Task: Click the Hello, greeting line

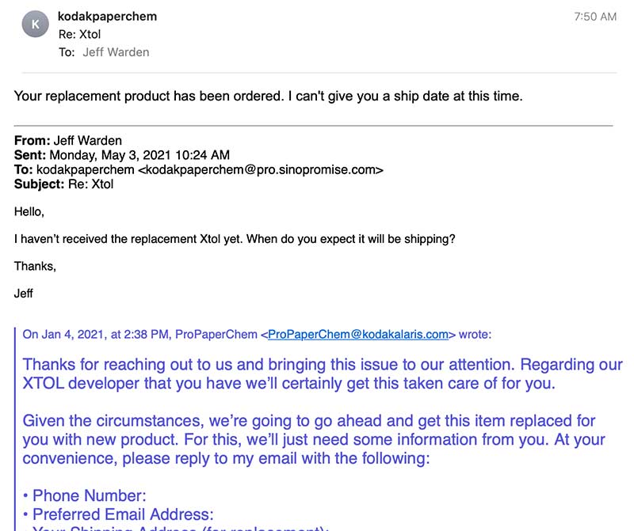Action: (29, 212)
